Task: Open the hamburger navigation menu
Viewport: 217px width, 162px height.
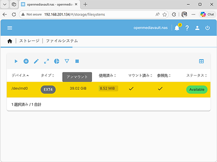Action: 10,28
